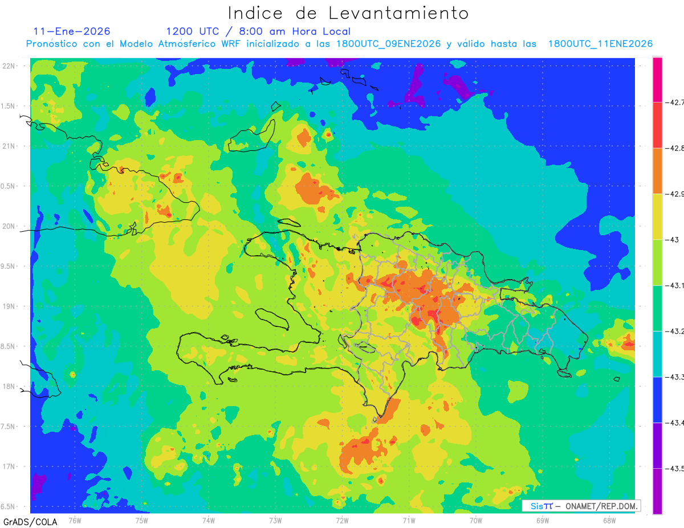
Task: Click the -42.9 colorbar label
Action: [x=674, y=194]
